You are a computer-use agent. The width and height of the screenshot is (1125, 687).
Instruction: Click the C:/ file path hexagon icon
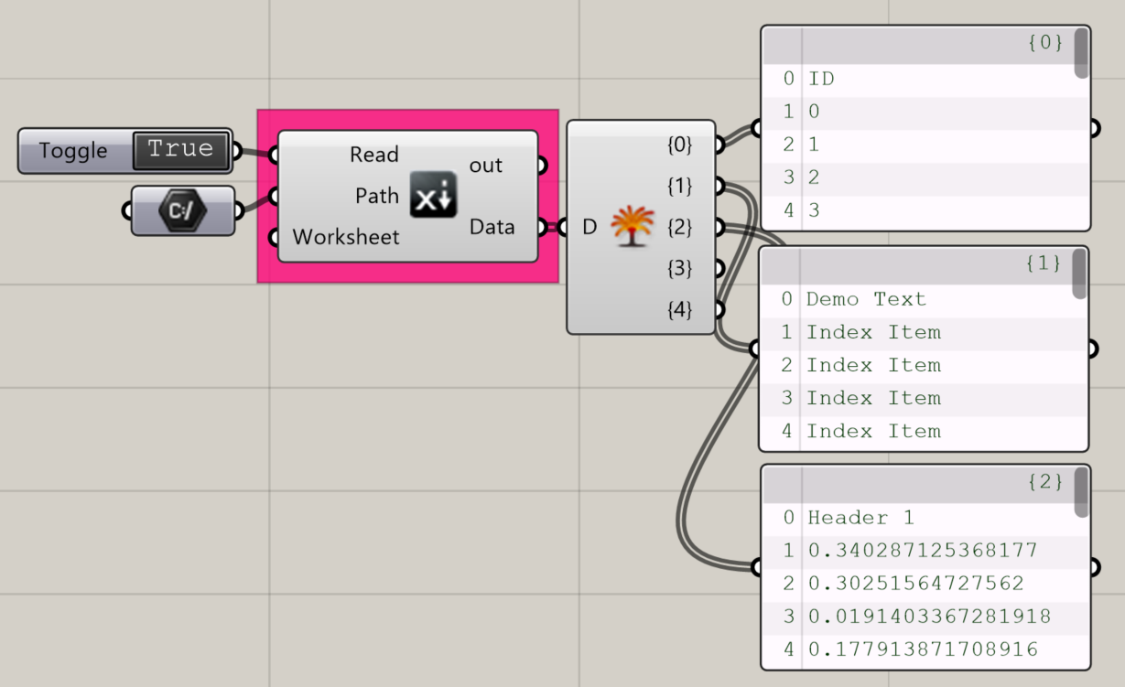[183, 209]
